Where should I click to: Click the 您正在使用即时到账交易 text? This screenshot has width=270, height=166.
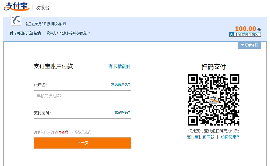point(43,24)
